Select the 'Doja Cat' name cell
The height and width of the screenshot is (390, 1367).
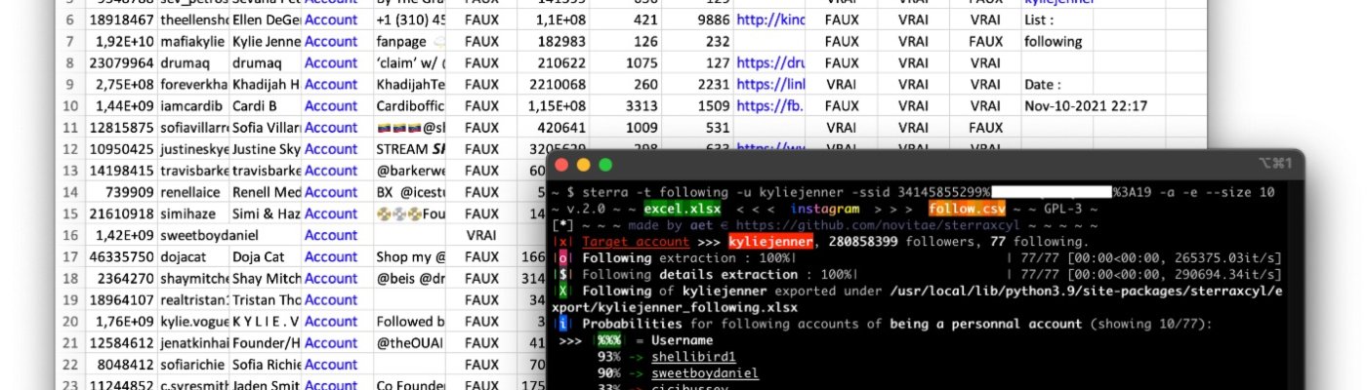click(x=266, y=256)
